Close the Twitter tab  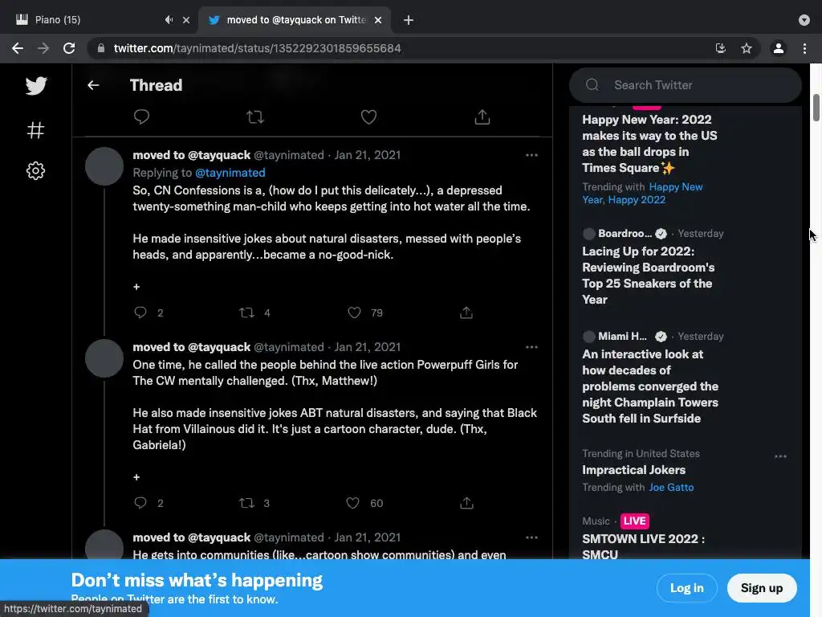[378, 20]
